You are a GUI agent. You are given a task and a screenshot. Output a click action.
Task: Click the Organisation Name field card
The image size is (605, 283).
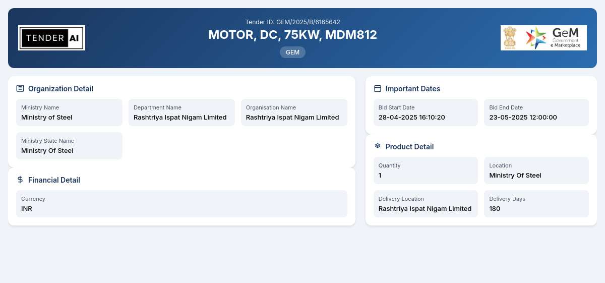294,112
